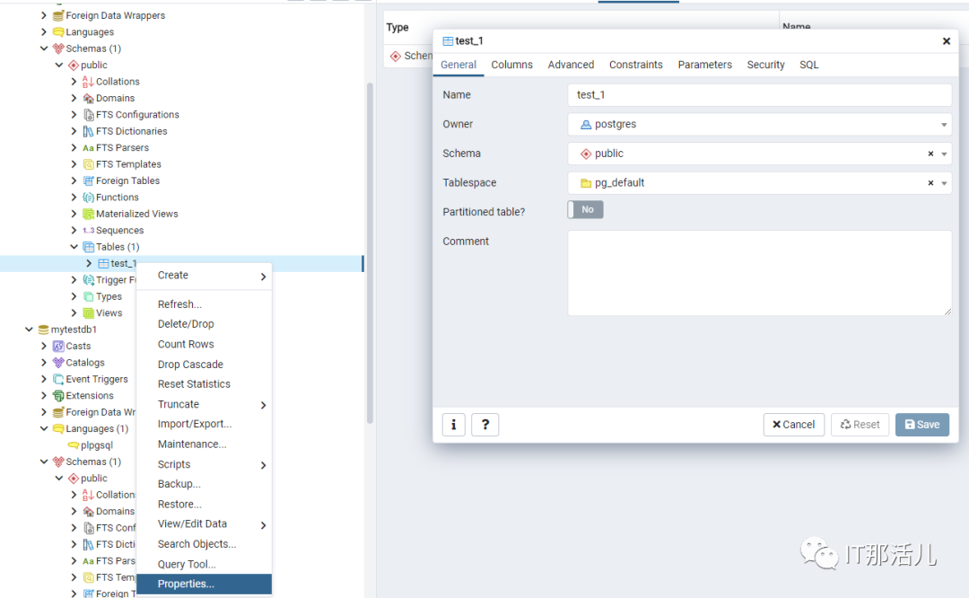Click the plpgsql language icon
The height and width of the screenshot is (598, 969).
(x=73, y=445)
